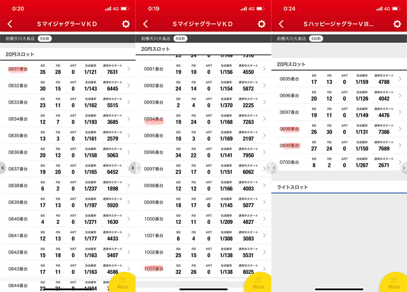Expand details chevron for machine 0831番台

[x=128, y=69]
